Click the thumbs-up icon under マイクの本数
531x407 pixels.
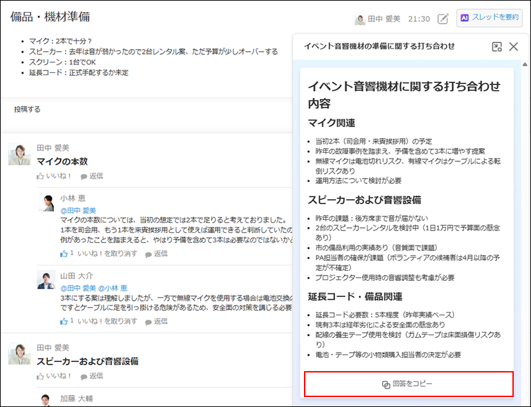[x=42, y=176]
